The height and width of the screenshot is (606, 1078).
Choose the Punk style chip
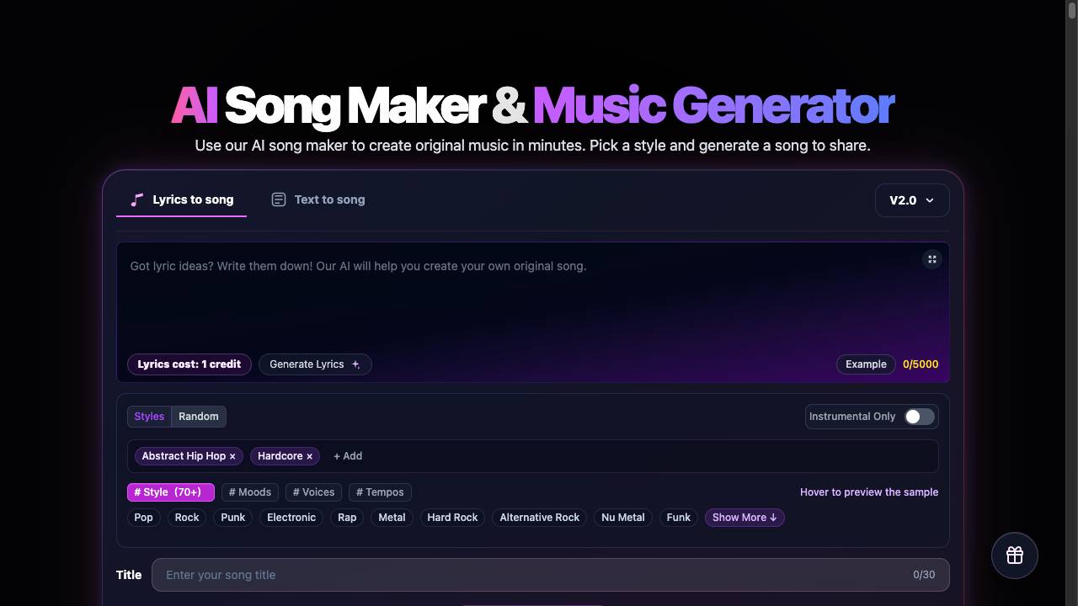click(x=233, y=518)
